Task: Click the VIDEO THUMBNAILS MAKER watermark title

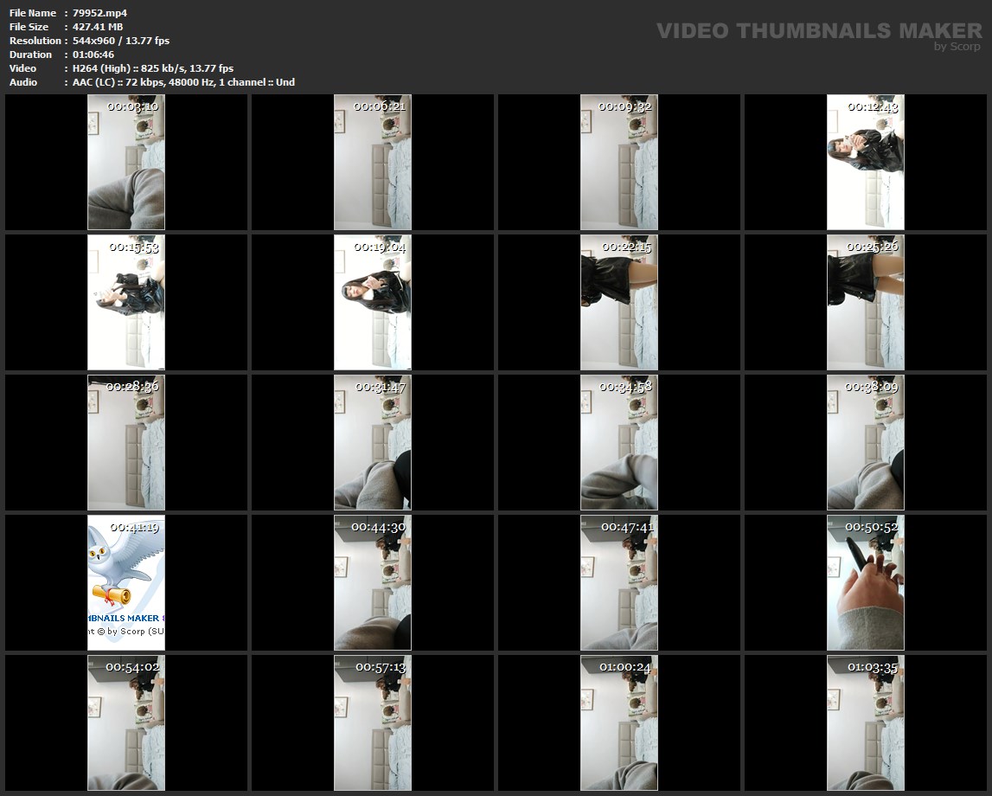Action: pyautogui.click(x=818, y=31)
